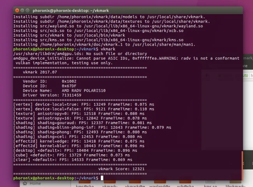253x187 pixels.
Task: Select the xcb@sha file in the Files window
Action: tap(185, 184)
